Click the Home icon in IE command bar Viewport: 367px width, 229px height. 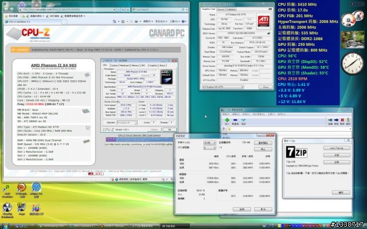click(115, 21)
